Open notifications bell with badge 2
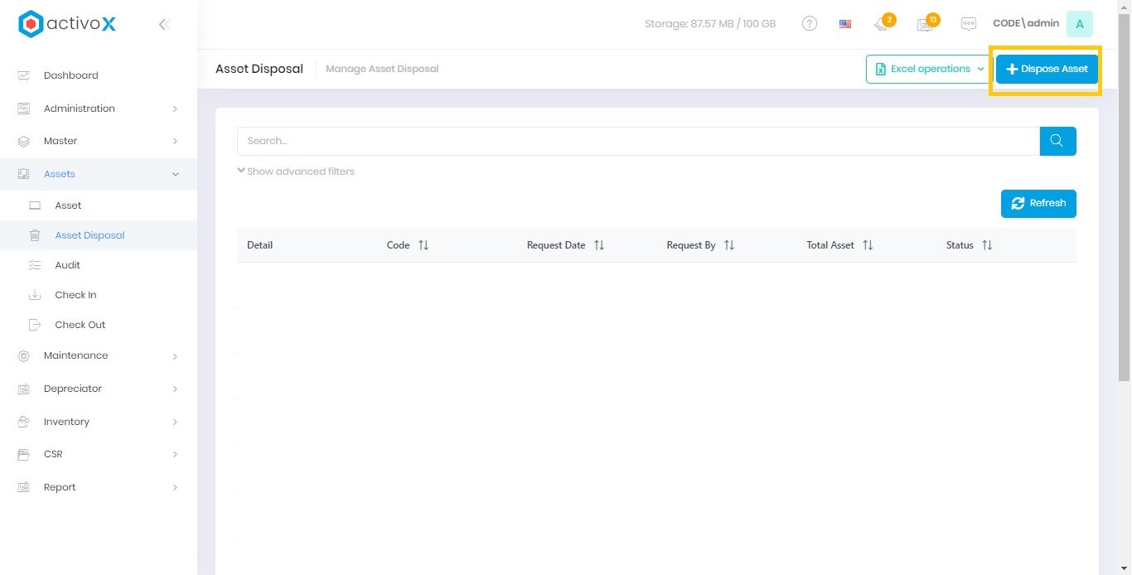 pos(882,24)
